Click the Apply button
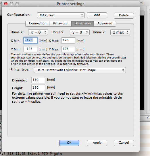The image size is (150, 156). coord(97,143)
